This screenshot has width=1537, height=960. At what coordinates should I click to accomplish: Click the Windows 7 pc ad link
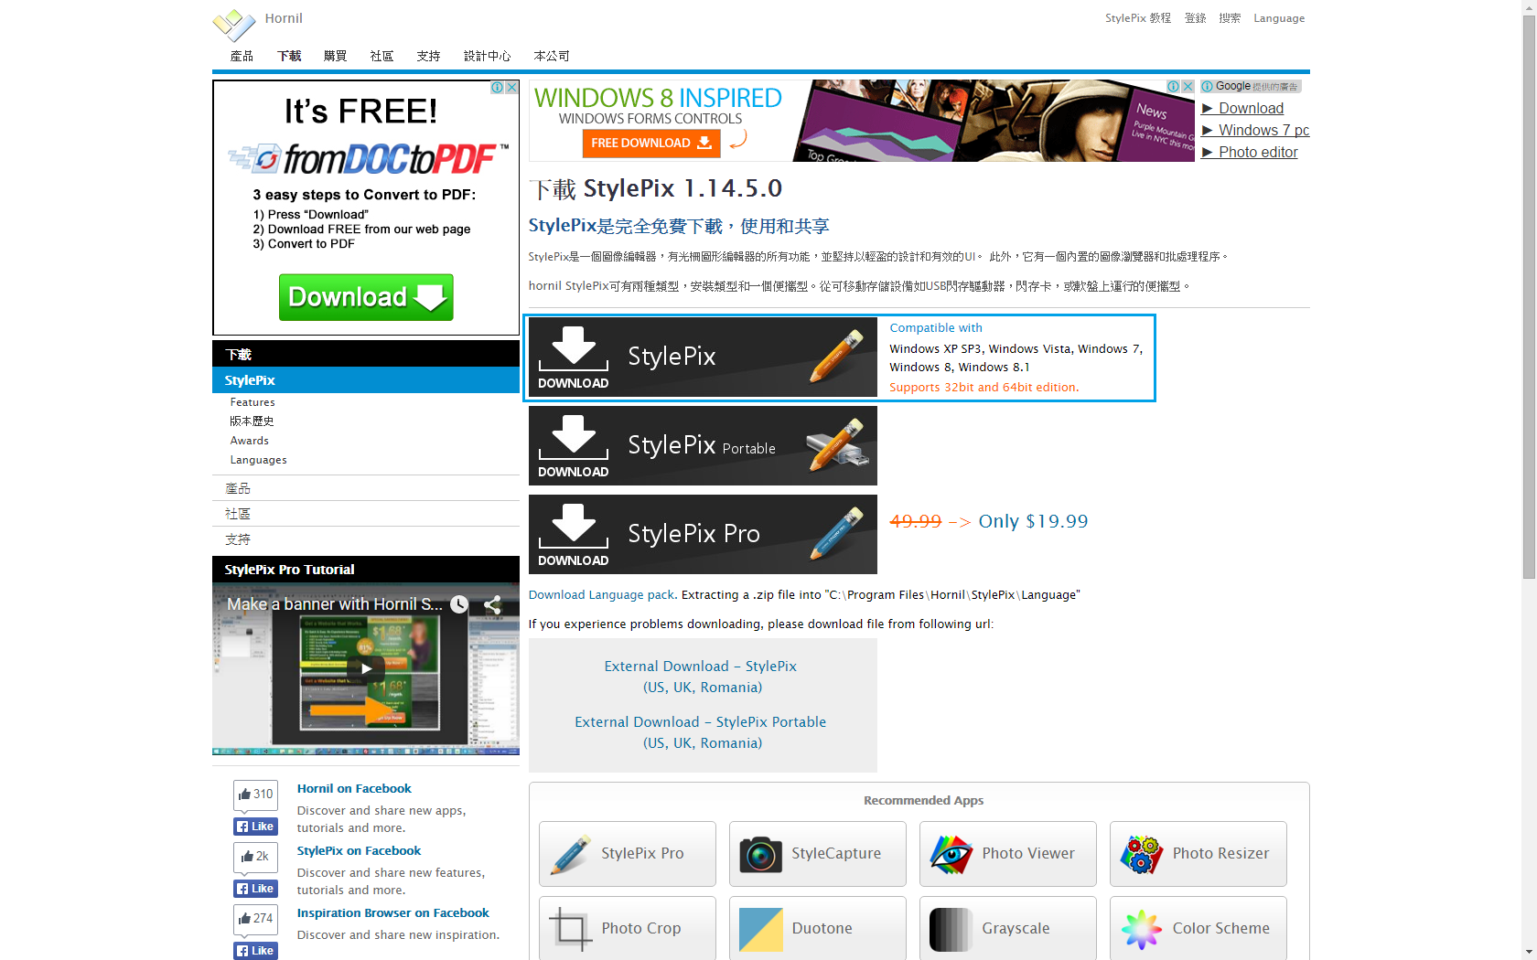click(x=1263, y=130)
